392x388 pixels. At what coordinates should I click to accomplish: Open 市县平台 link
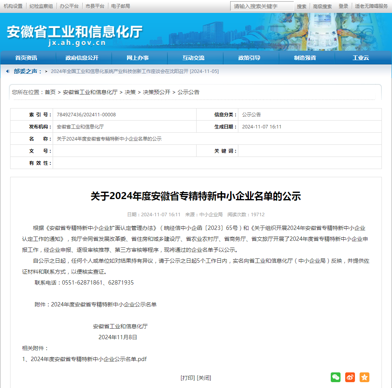coord(95,6)
